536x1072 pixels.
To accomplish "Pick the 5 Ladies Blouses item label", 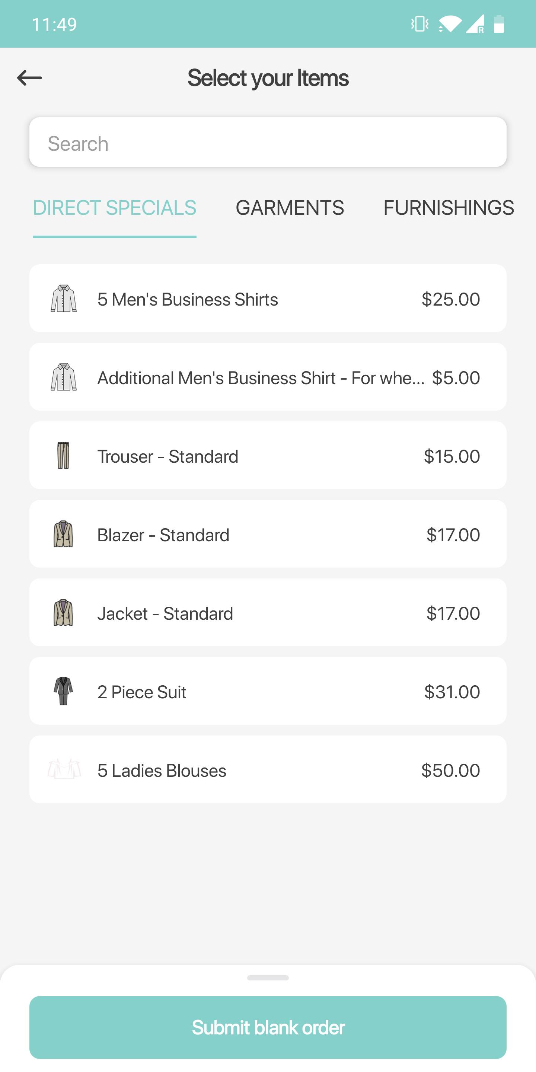I will click(x=162, y=771).
